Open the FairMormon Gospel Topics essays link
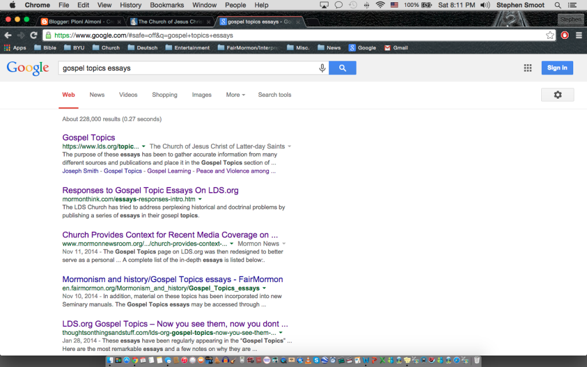587x367 pixels. click(173, 279)
